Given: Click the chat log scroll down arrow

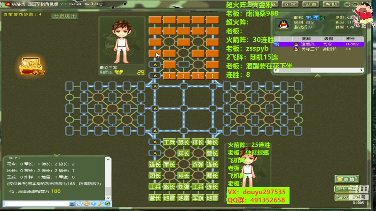Looking at the screenshot, I should (108, 198).
